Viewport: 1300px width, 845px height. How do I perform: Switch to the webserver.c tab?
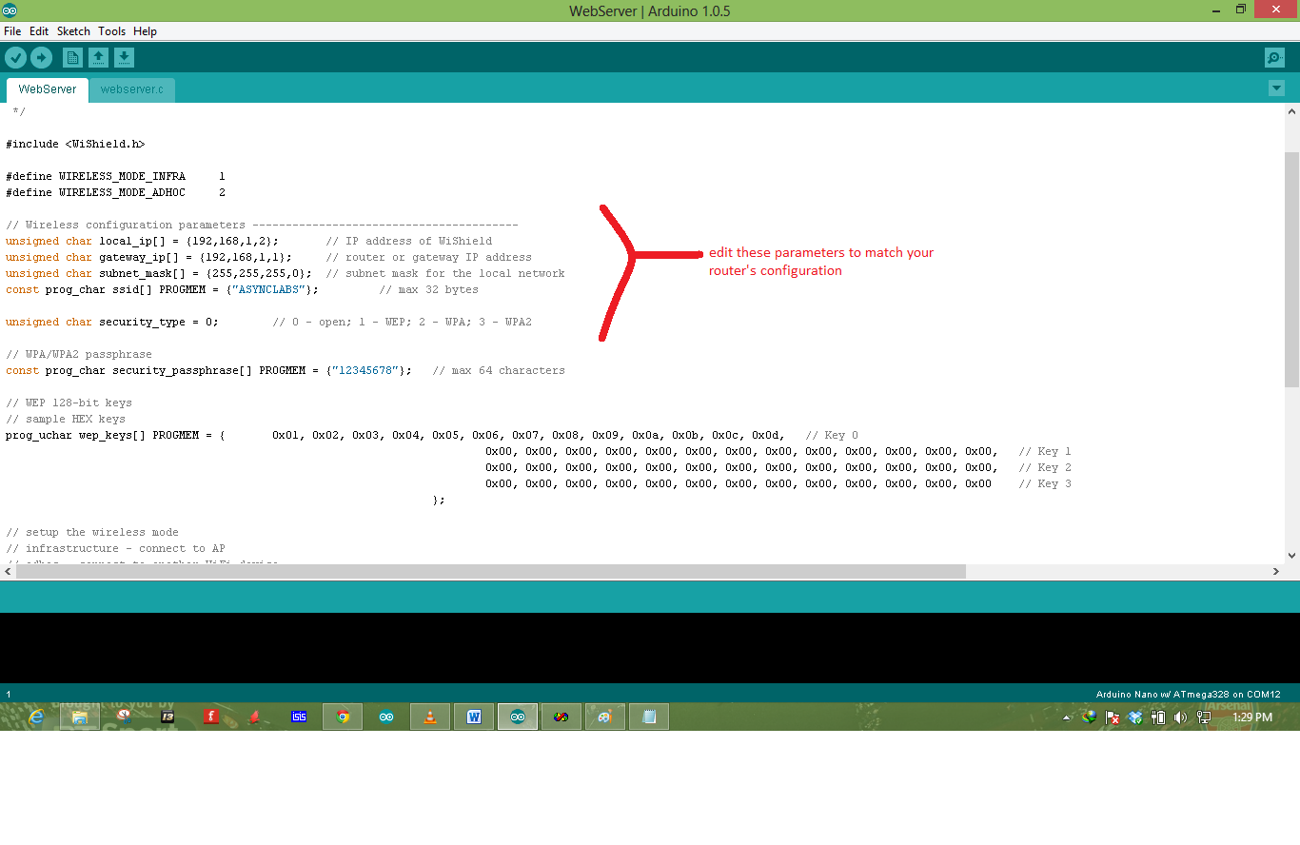click(x=131, y=89)
